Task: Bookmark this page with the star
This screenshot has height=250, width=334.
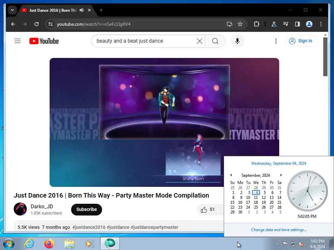Action: [x=240, y=24]
